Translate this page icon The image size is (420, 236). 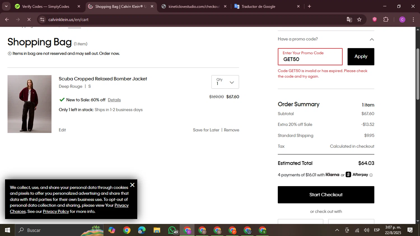(349, 20)
